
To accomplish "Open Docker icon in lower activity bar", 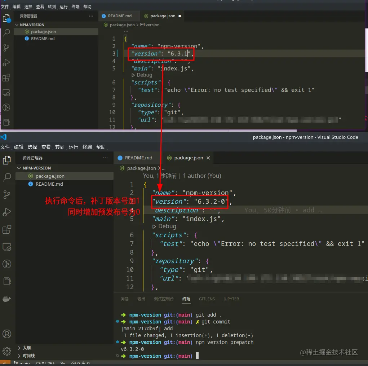I will click(7, 299).
